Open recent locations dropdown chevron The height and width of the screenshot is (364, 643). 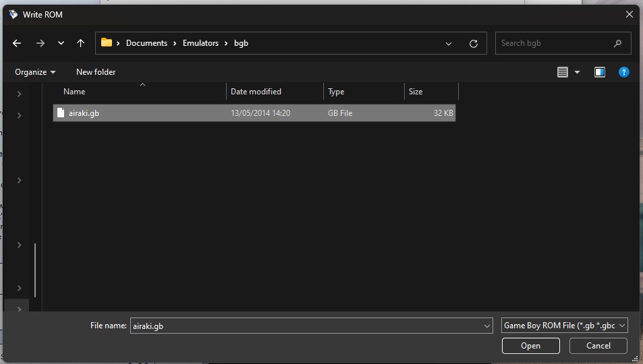pos(61,43)
